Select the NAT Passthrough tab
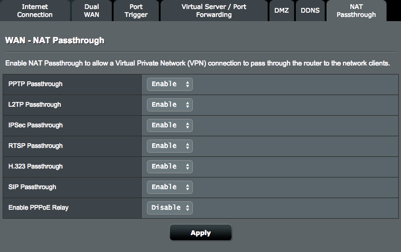 tap(356, 11)
